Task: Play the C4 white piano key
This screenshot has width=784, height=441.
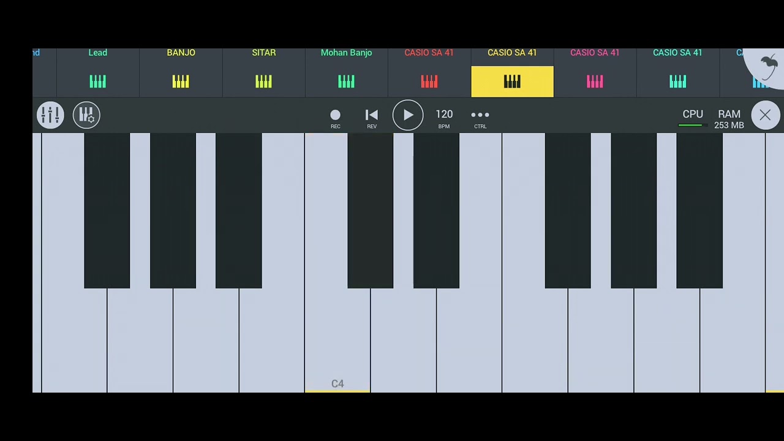Action: pos(337,340)
